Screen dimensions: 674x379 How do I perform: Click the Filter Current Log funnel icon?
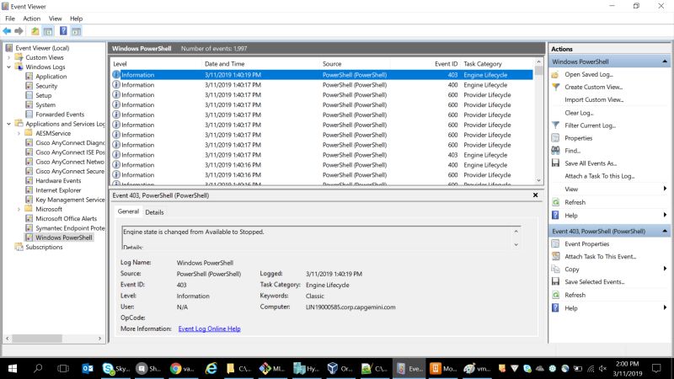tap(555, 125)
